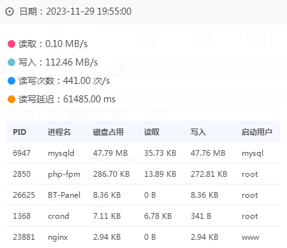Click the PID column header
The height and width of the screenshot is (248, 287).
tap(20, 132)
